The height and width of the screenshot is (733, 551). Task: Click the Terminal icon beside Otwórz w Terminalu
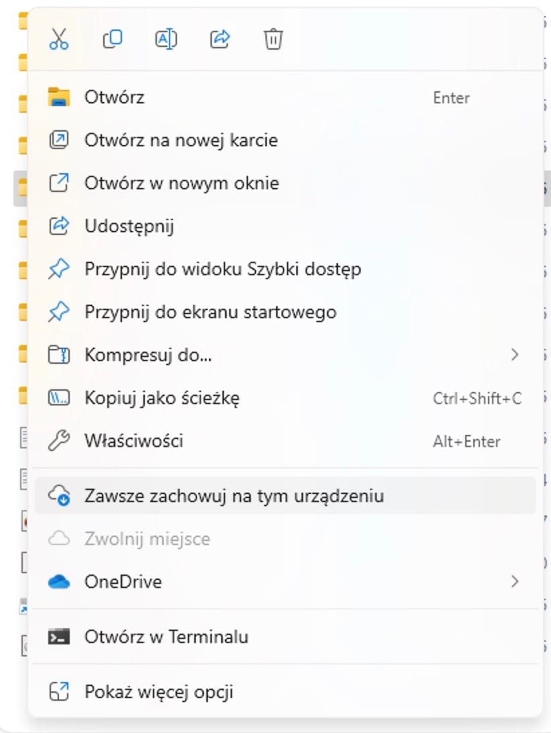(x=59, y=637)
